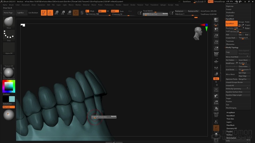This screenshot has height=143, width=255.
Task: Activate the Draw mode button
Action: coord(50,12)
